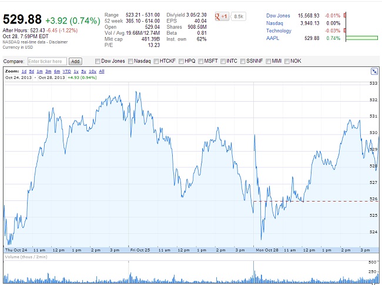This screenshot has height=285, width=382.
Task: Click the P/E value 13.23
Action: (x=154, y=45)
